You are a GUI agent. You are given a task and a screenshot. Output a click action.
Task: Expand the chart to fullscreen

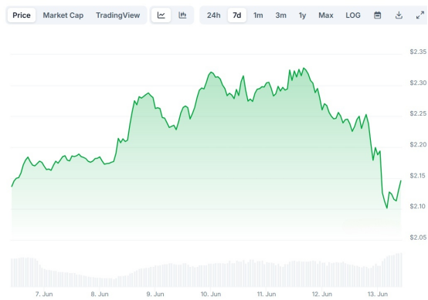420,15
